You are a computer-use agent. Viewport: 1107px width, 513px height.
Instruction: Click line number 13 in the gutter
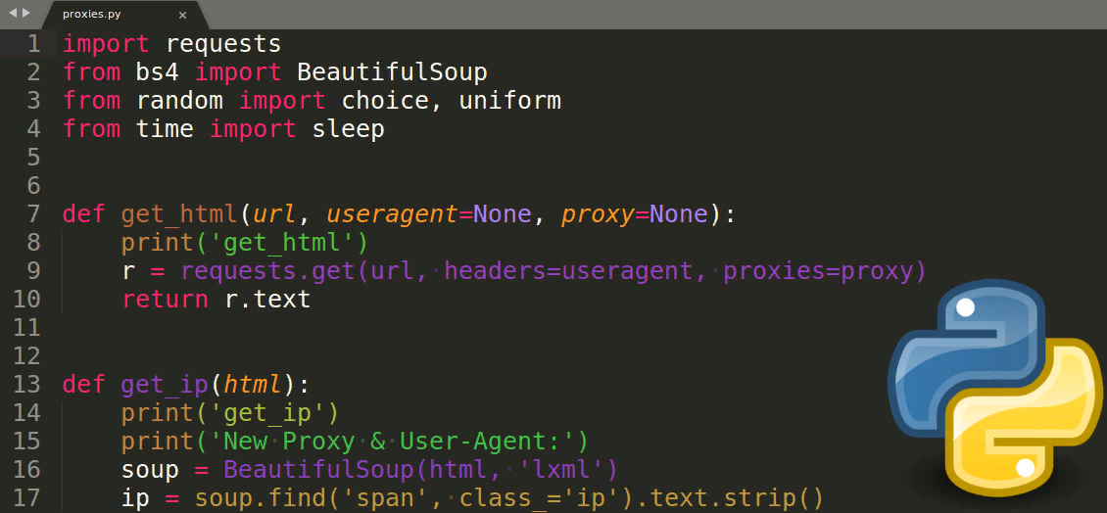tap(26, 385)
